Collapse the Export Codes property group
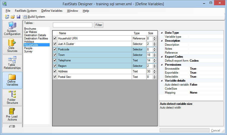This screenshot has width=227, height=135. [162, 57]
